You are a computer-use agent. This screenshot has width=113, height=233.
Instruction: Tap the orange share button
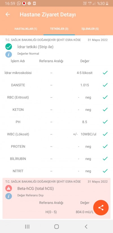[x=101, y=207]
